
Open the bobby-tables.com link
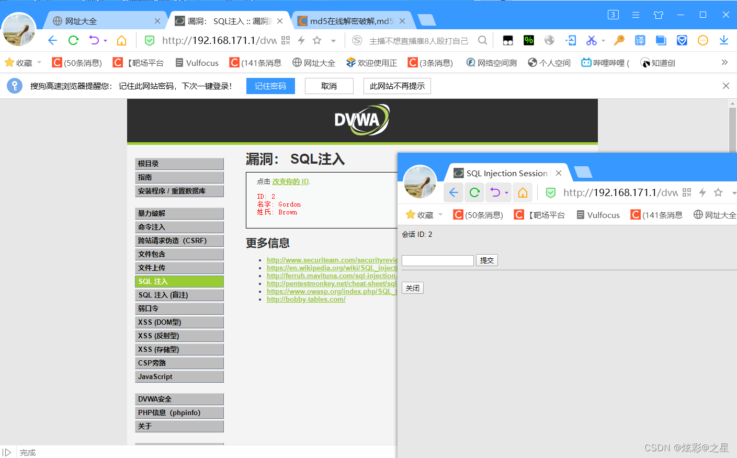pos(306,299)
